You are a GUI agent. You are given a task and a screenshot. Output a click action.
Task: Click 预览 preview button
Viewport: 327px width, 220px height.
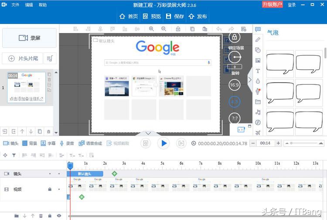pos(152,16)
